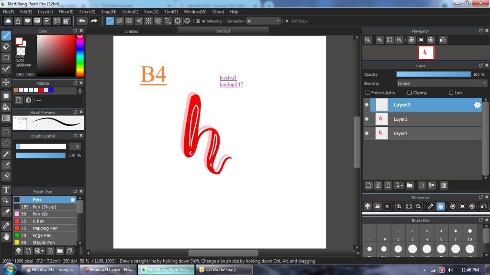The image size is (490, 275).
Task: Open Windows Start button
Action: tap(10, 269)
